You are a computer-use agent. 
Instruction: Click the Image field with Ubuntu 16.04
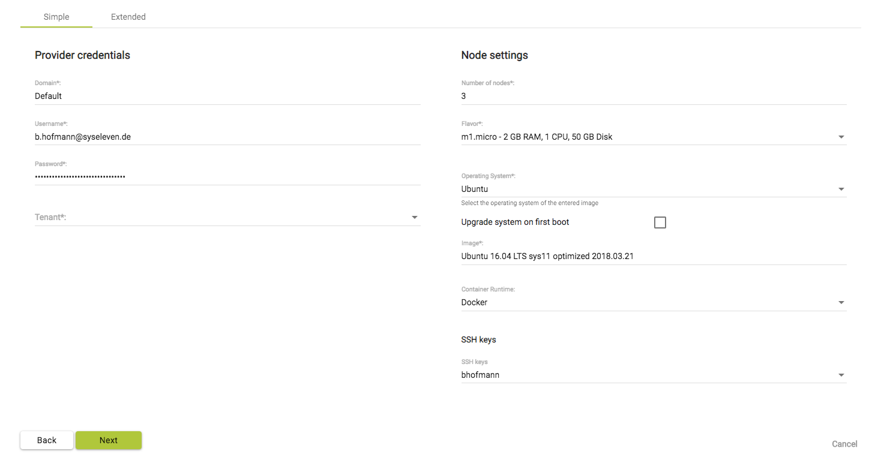pyautogui.click(x=600, y=256)
